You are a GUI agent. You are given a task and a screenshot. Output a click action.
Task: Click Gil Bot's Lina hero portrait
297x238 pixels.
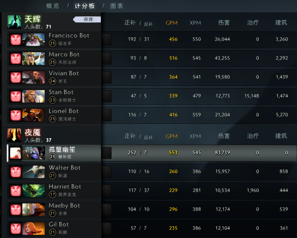[x=34, y=228]
